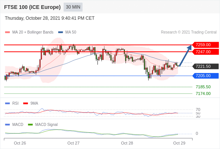Screen dimensions: 220x149
Task: Click the MA 20 + Bollinger Bands legend swatch
Action: (7, 32)
